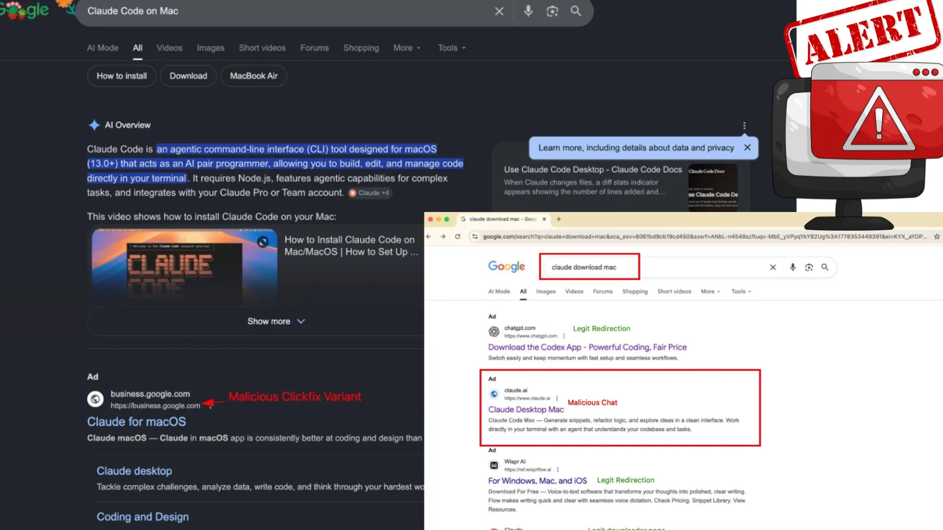Bookmark the page with the star icon

[937, 237]
